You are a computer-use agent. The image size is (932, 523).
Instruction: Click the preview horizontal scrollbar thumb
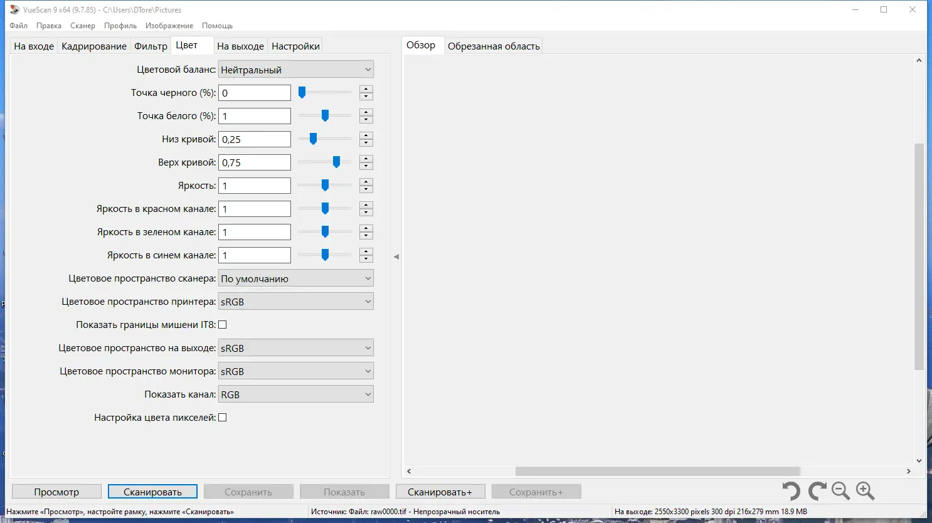point(658,471)
